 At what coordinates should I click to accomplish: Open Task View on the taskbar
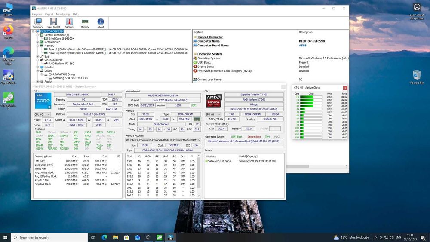click(93, 237)
